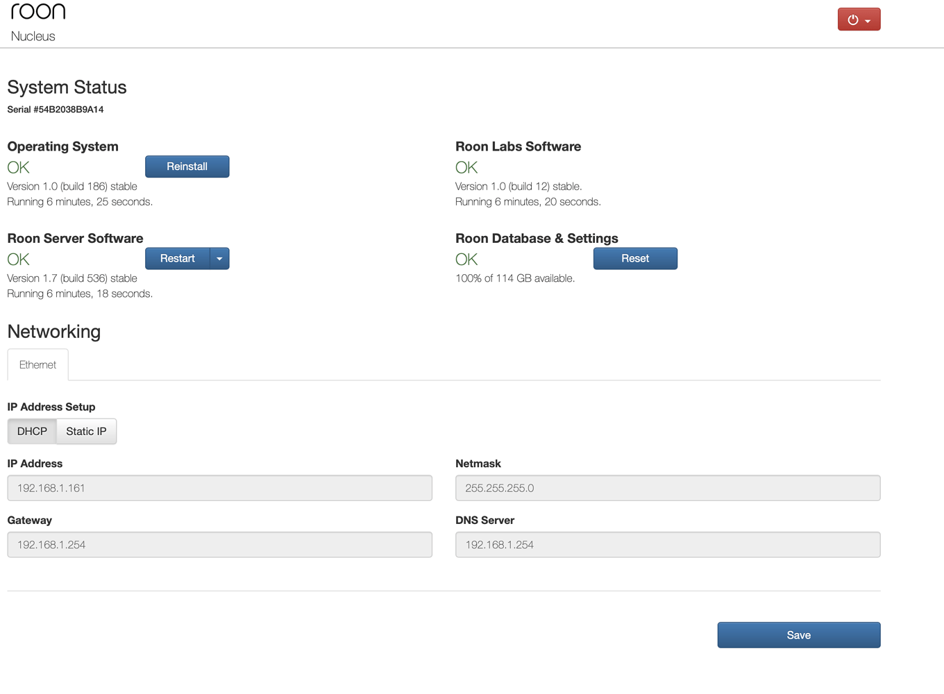
Task: Click the red power icon
Action: (853, 19)
